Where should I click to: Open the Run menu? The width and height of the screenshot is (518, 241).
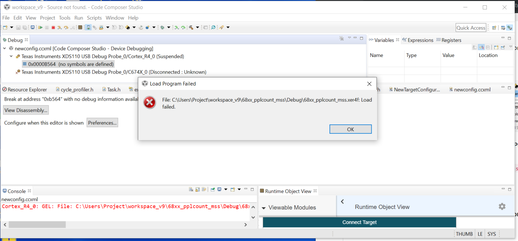click(79, 18)
